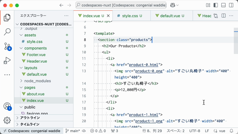The image size is (238, 134).
Task: Open the Explorer view in activity bar
Action: click(7, 17)
